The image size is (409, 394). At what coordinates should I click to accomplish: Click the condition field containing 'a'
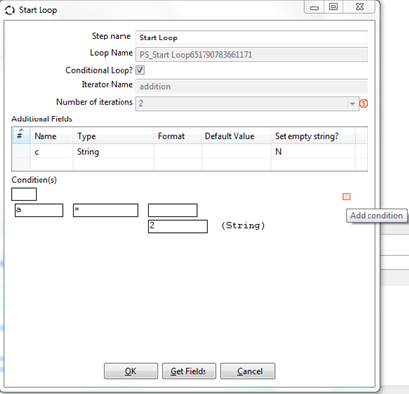39,210
